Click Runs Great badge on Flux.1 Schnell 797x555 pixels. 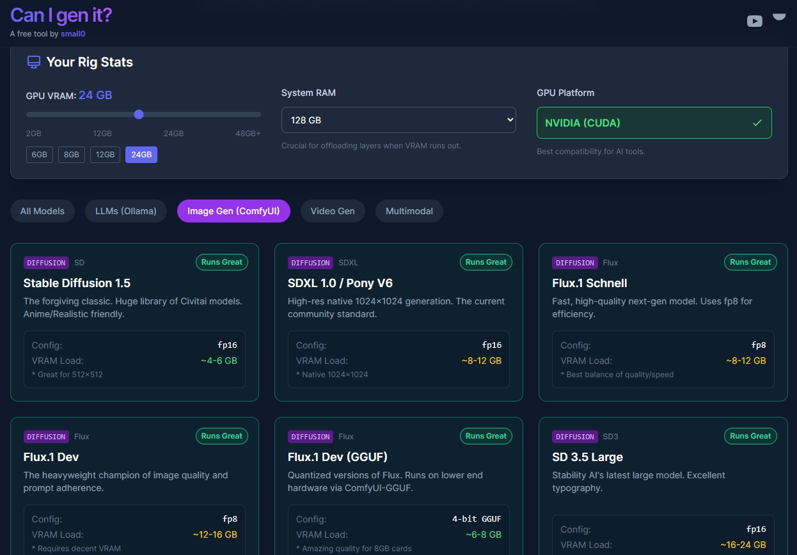point(750,262)
